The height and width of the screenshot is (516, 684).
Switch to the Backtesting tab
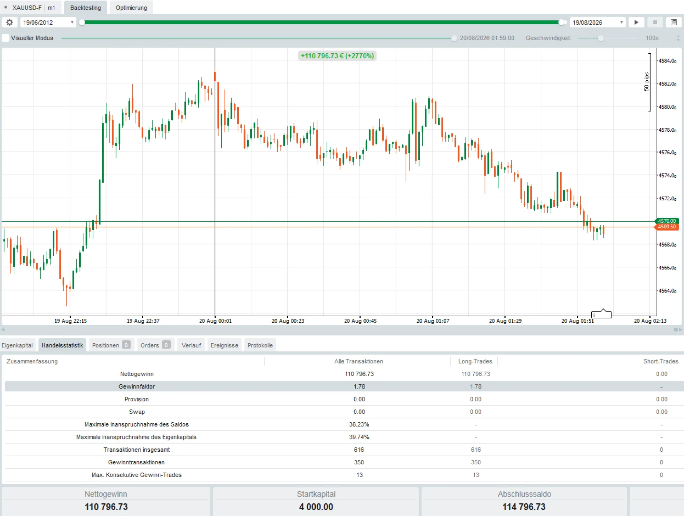coord(85,8)
